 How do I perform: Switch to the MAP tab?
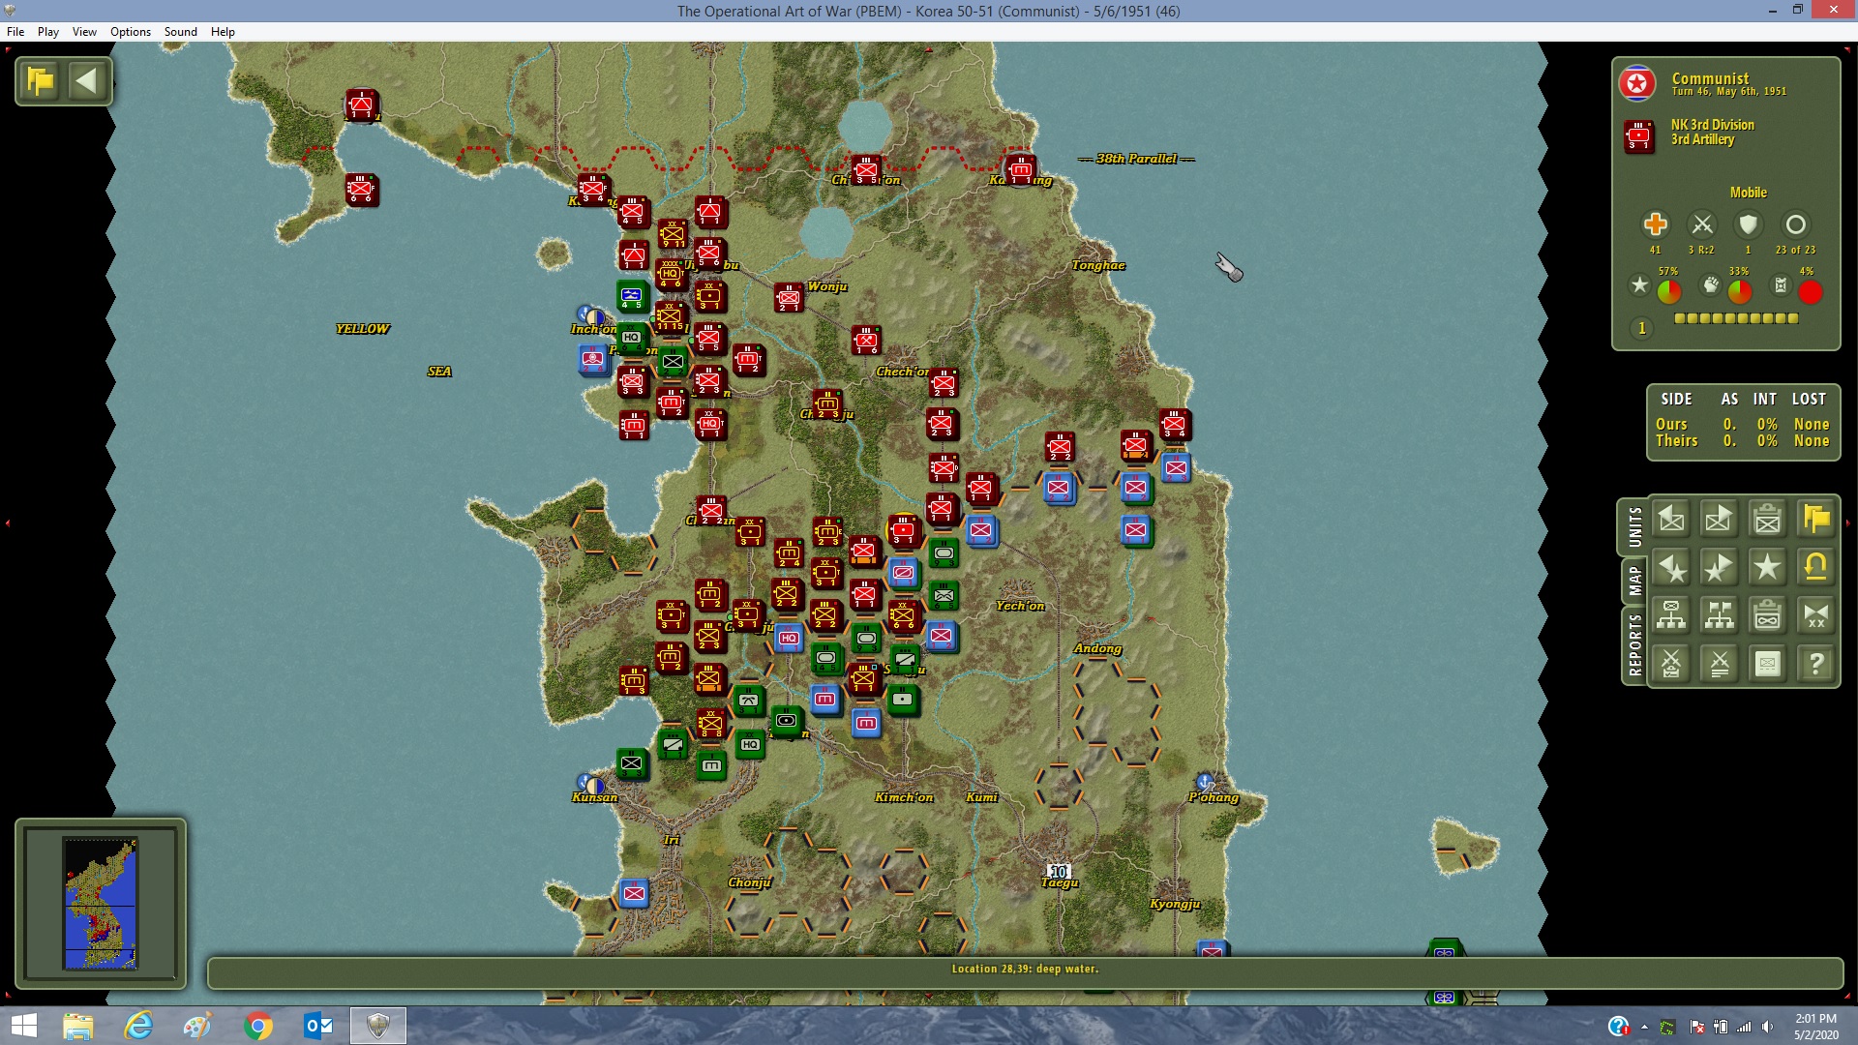(1634, 581)
